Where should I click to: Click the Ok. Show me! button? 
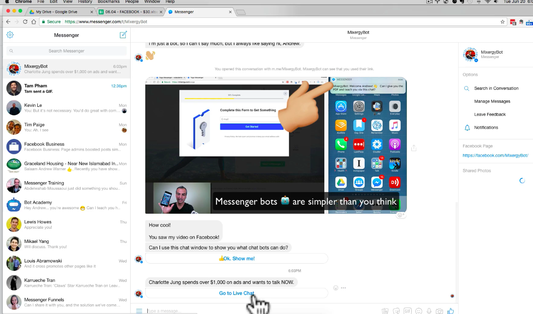click(x=236, y=258)
